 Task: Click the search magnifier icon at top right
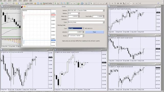pyautogui.click(x=158, y=3)
